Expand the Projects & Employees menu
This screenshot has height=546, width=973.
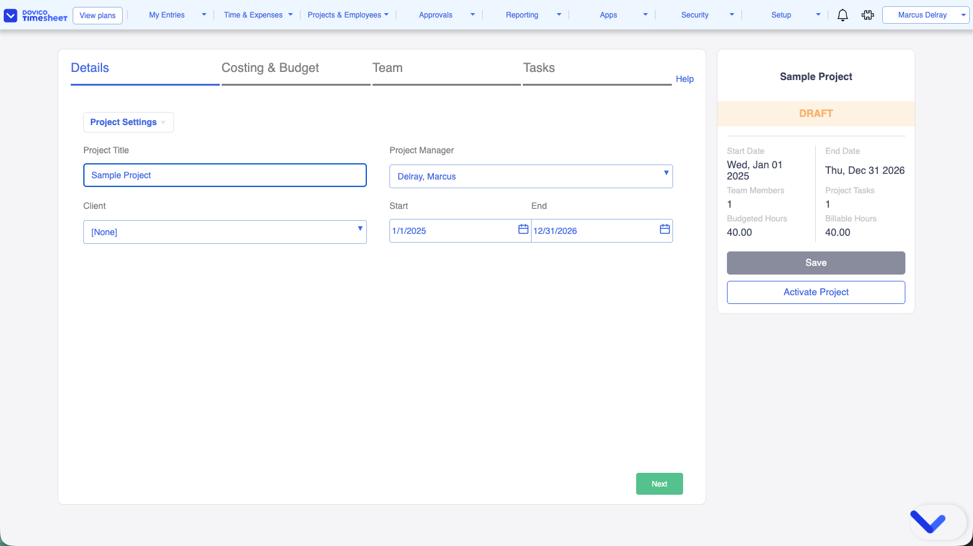point(347,15)
